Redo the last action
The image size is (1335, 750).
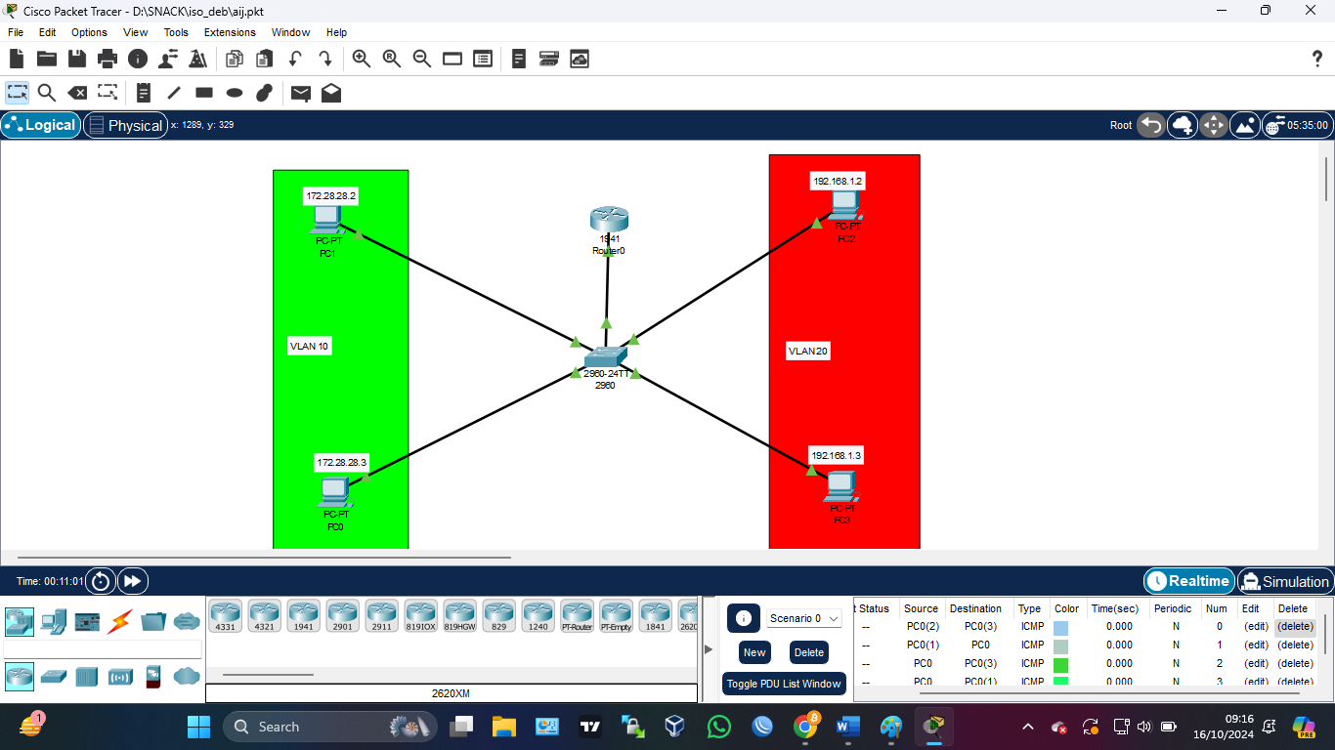pos(325,59)
